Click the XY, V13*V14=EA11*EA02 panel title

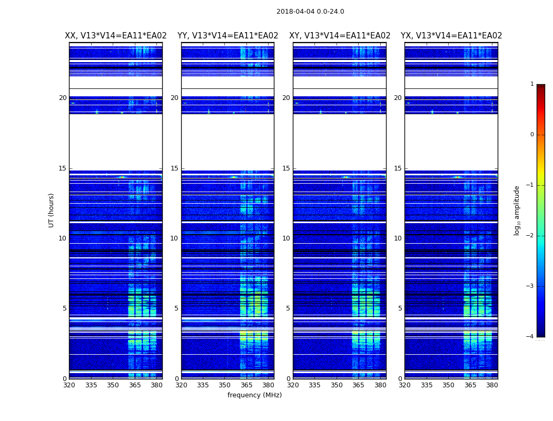coord(340,36)
